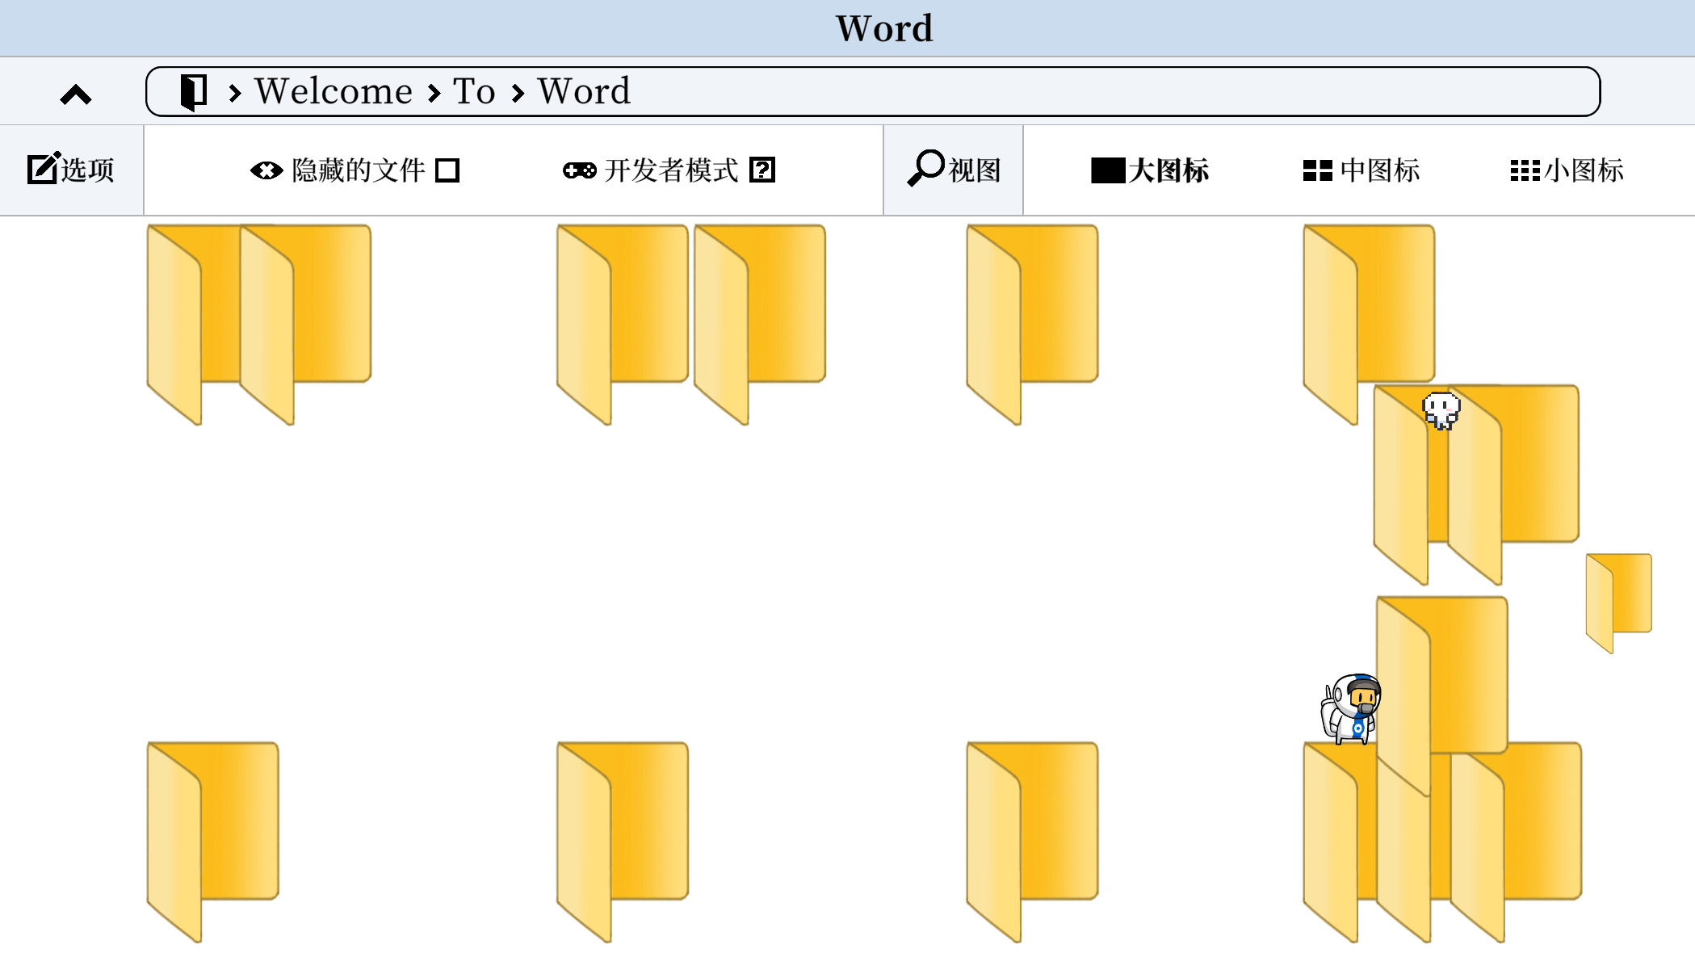Switch to medium icons view (中图标)
Screen dimensions: 1695x953
click(x=1361, y=170)
